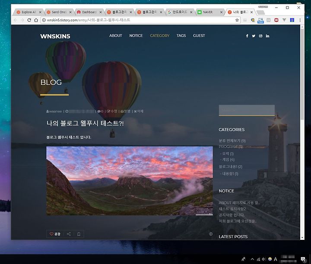311x264 pixels.
Task: Open the Twitter social icon
Action: point(254,36)
